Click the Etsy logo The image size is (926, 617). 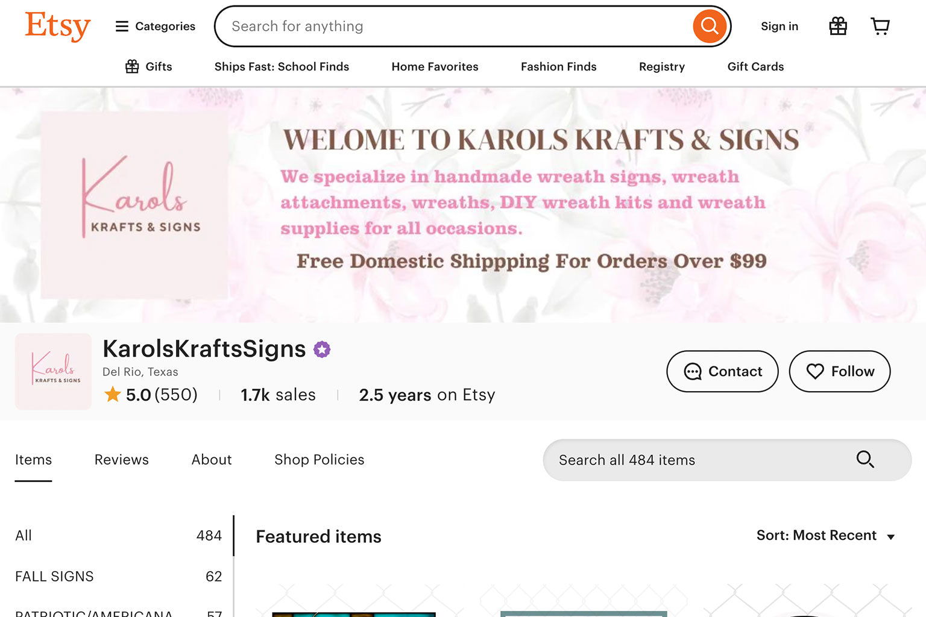pos(57,27)
